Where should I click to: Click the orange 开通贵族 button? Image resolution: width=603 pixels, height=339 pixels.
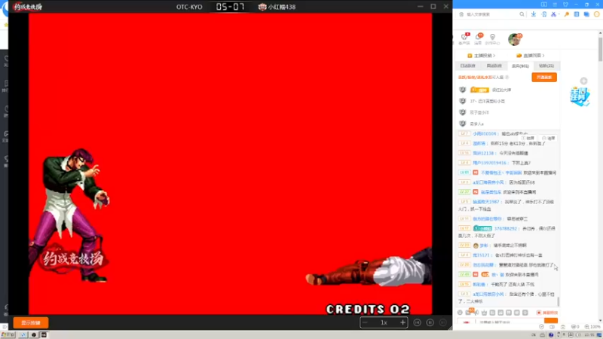point(544,78)
